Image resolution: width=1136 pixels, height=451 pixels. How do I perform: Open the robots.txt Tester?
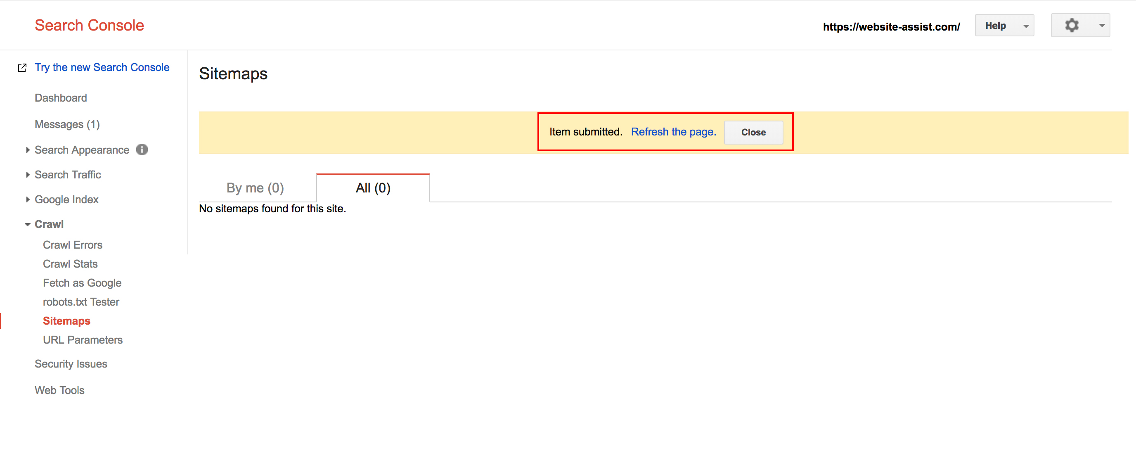click(81, 302)
